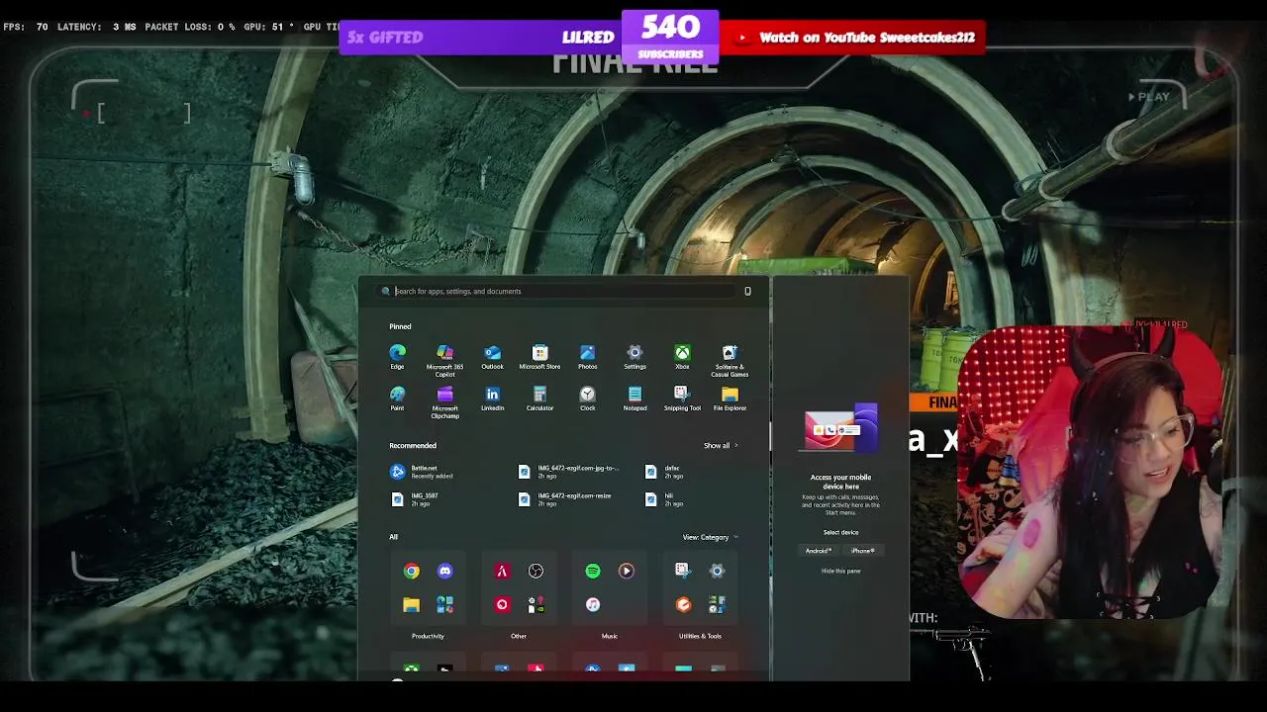The width and height of the screenshot is (1267, 712).
Task: Open Chrome in Productivity group
Action: click(411, 571)
